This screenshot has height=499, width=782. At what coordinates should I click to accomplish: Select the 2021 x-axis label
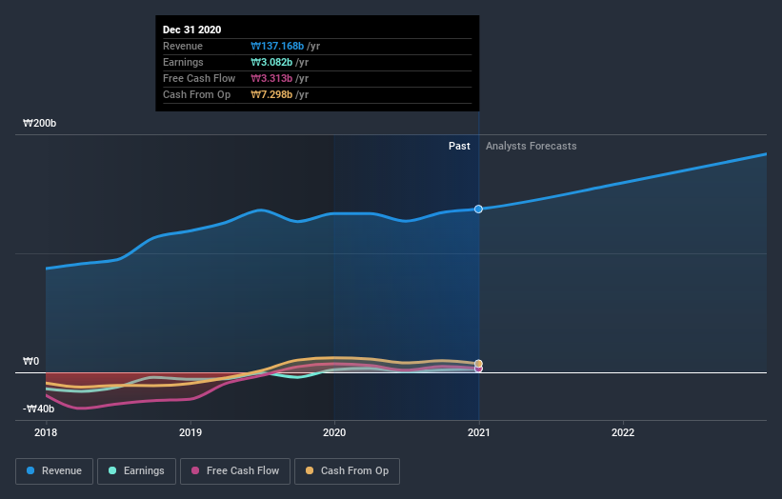coord(479,432)
